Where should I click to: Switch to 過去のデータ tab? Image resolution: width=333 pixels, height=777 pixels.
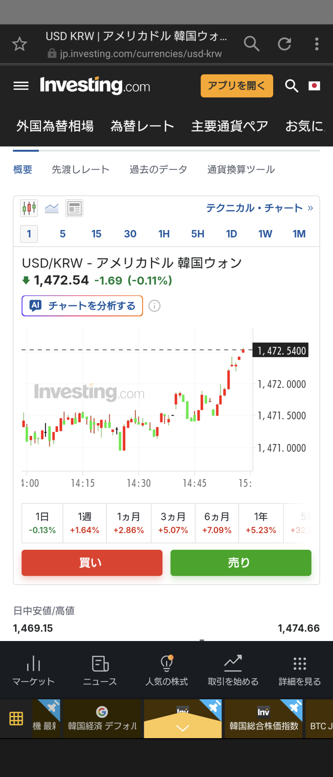158,170
